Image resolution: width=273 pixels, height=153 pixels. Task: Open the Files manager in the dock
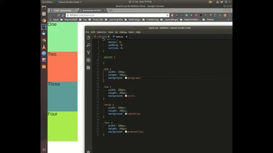pos(44,14)
